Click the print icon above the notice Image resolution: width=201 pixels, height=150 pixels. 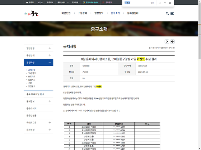[x=172, y=42]
